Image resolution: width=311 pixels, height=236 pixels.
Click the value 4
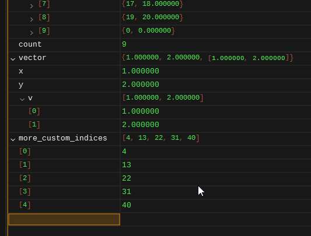[124, 152]
